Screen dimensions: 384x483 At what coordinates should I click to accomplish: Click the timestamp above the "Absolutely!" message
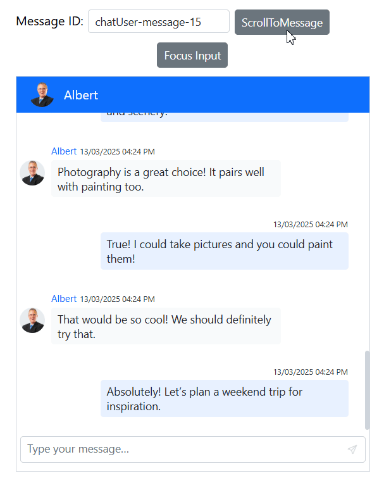[x=310, y=372]
